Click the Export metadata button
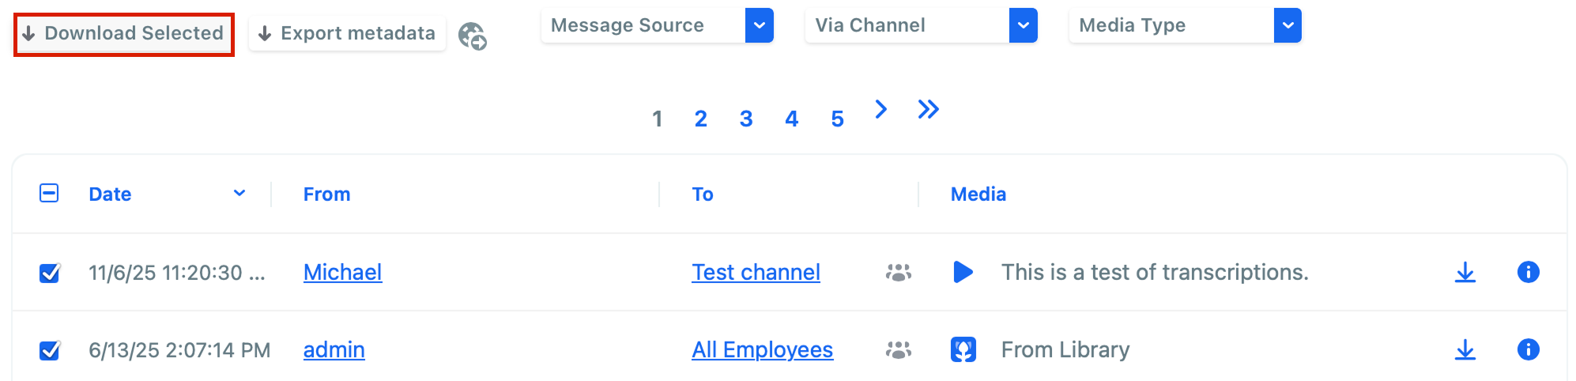 [x=347, y=34]
